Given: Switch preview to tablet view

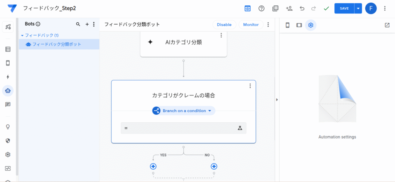Looking at the screenshot, I should click(299, 25).
